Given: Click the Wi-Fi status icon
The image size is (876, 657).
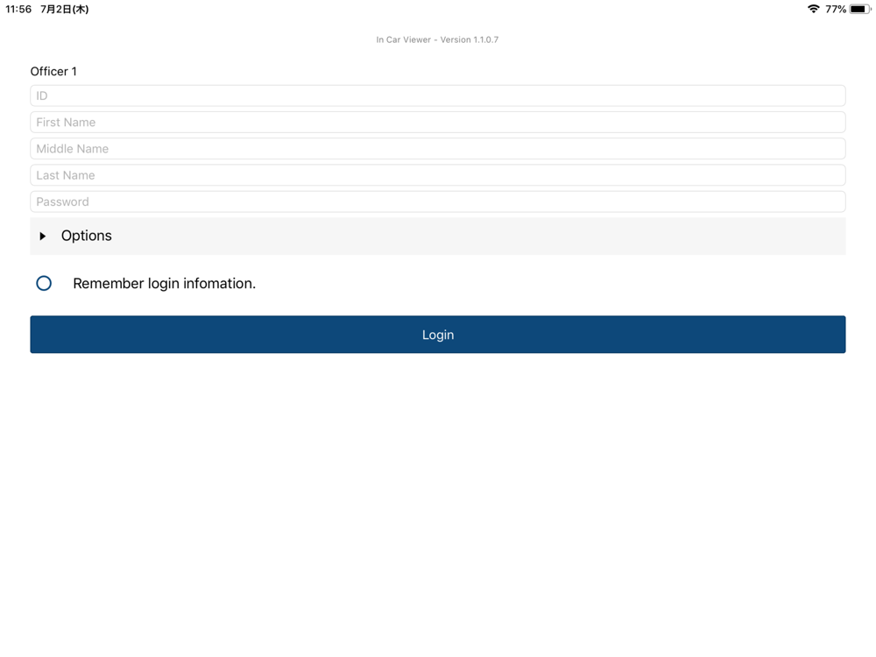Looking at the screenshot, I should 814,9.
